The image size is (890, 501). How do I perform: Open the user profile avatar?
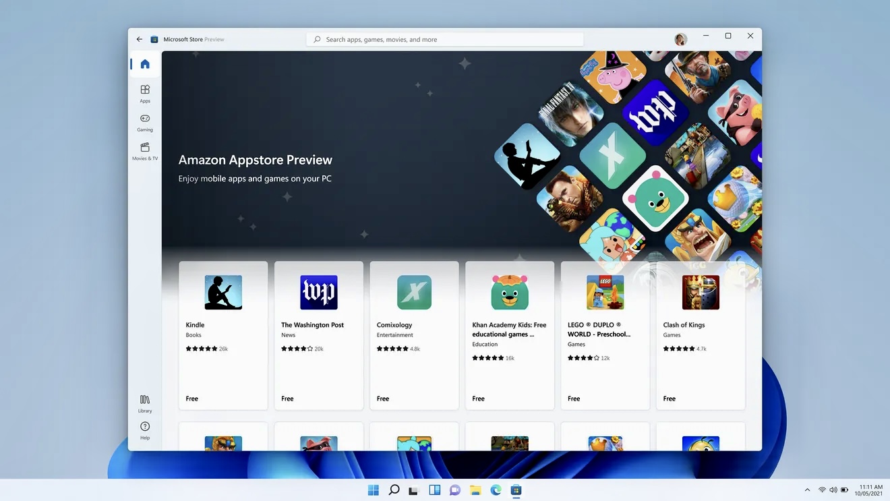[681, 39]
